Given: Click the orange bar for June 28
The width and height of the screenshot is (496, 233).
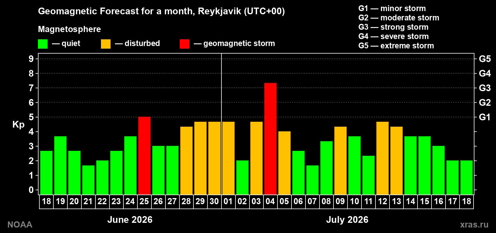Looking at the screenshot, I should [x=186, y=160].
